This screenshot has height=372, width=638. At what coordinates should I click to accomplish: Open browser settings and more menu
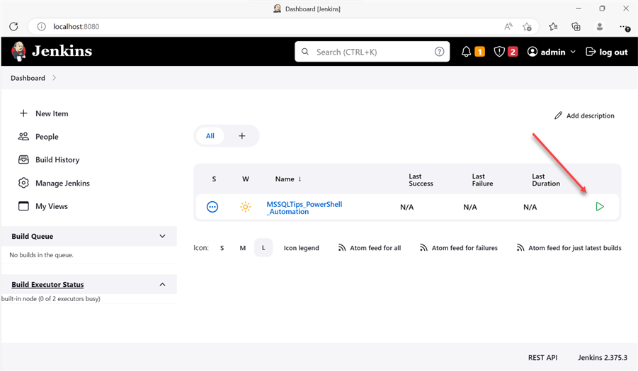click(x=625, y=27)
